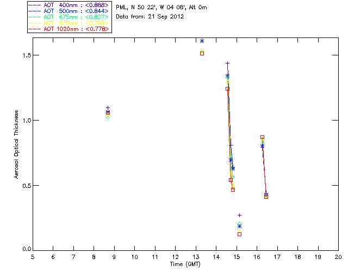Click the x-axis tick label 20

(x=338, y=257)
